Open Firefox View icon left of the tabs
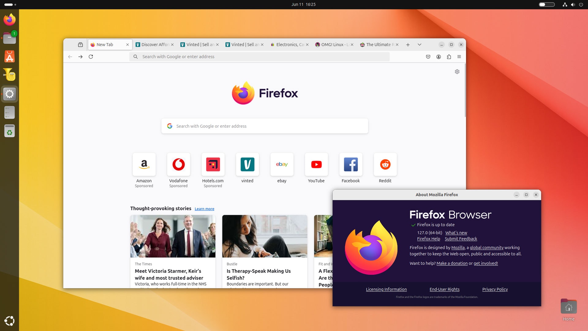The image size is (588, 331). pyautogui.click(x=80, y=45)
